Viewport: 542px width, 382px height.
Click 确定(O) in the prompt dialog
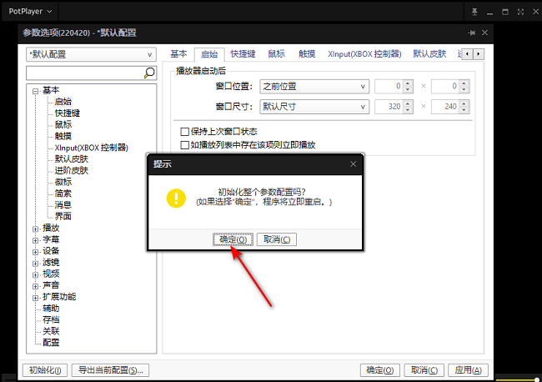(233, 239)
